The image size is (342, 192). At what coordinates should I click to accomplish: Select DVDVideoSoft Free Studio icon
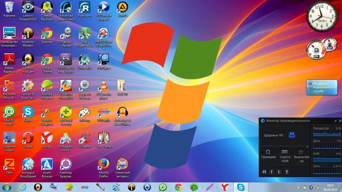66,63
